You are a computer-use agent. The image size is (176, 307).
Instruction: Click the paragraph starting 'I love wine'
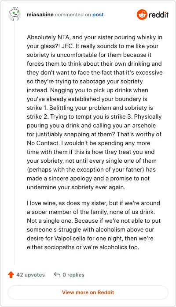[94, 225]
